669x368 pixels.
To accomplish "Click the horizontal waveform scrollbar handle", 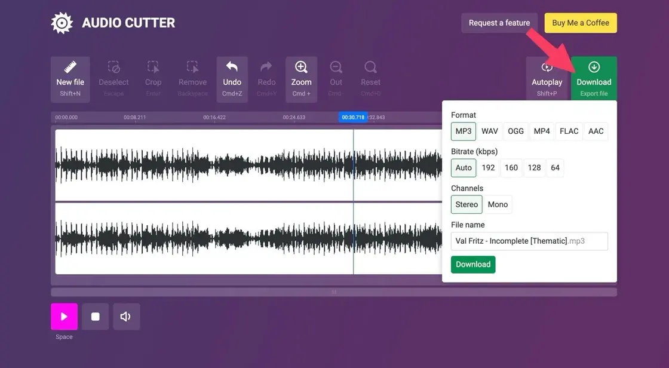I will click(334, 292).
